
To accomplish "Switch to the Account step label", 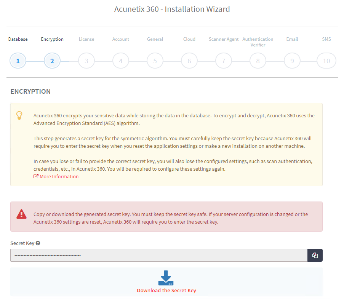I will (121, 39).
